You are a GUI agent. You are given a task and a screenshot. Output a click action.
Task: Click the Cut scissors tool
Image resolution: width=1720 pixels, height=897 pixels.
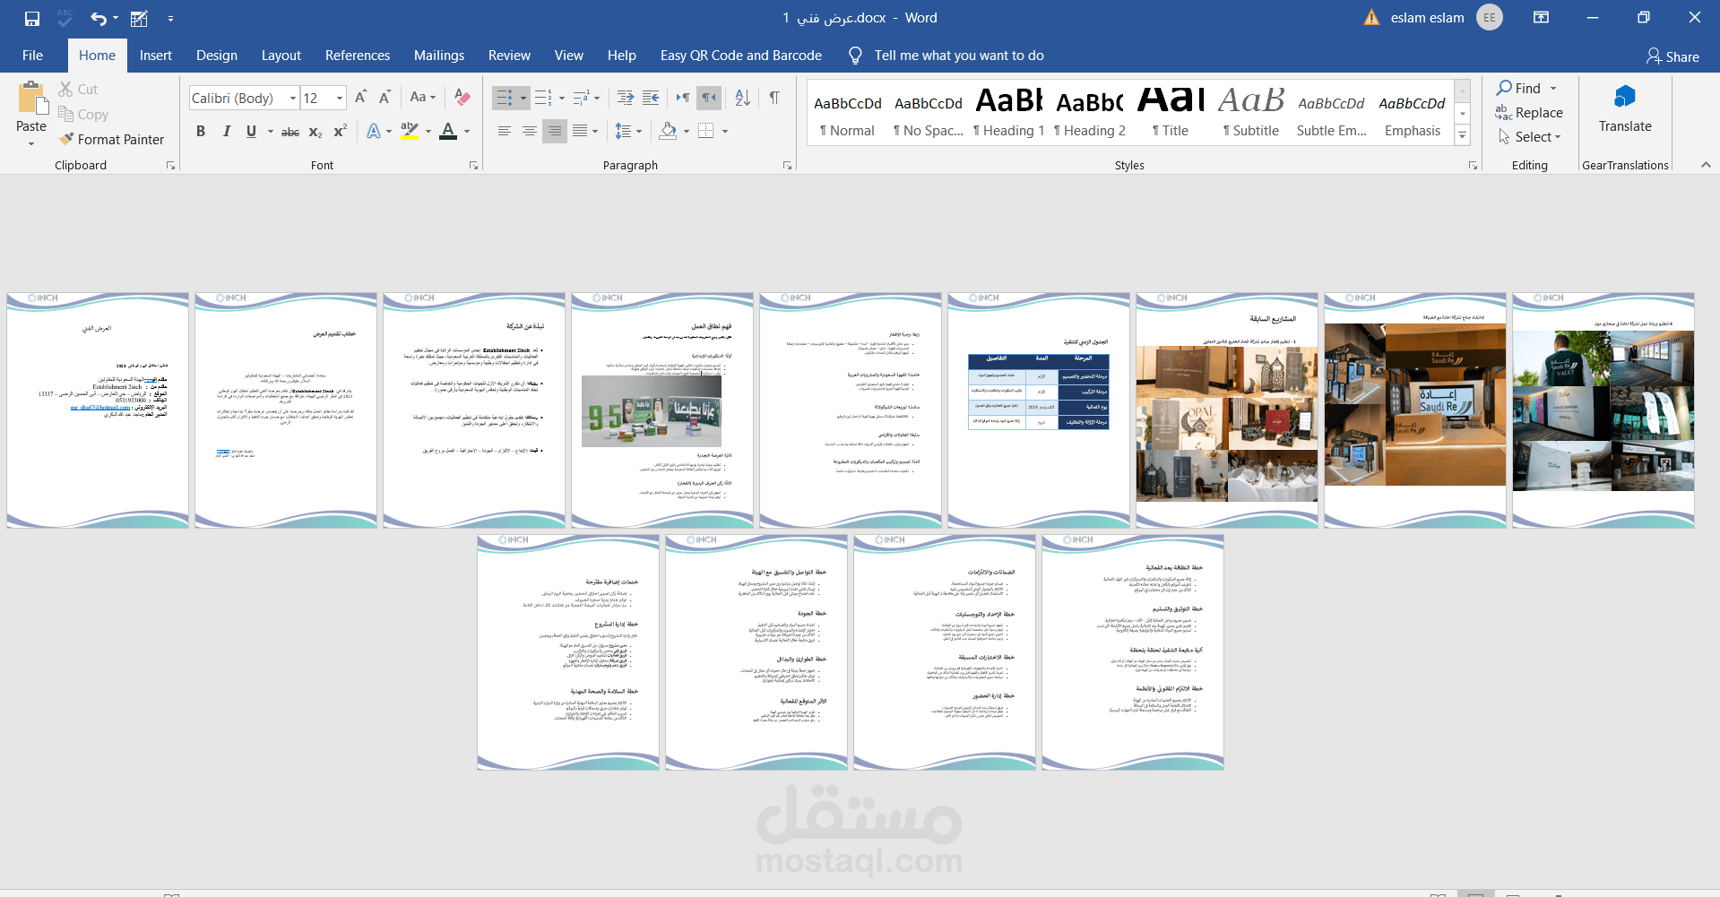[78, 89]
